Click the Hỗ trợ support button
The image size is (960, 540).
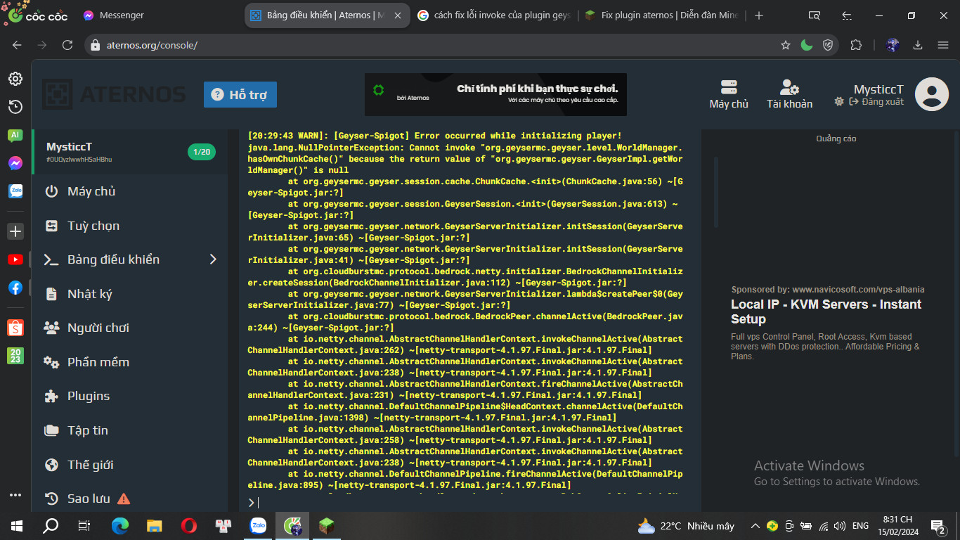pyautogui.click(x=240, y=95)
